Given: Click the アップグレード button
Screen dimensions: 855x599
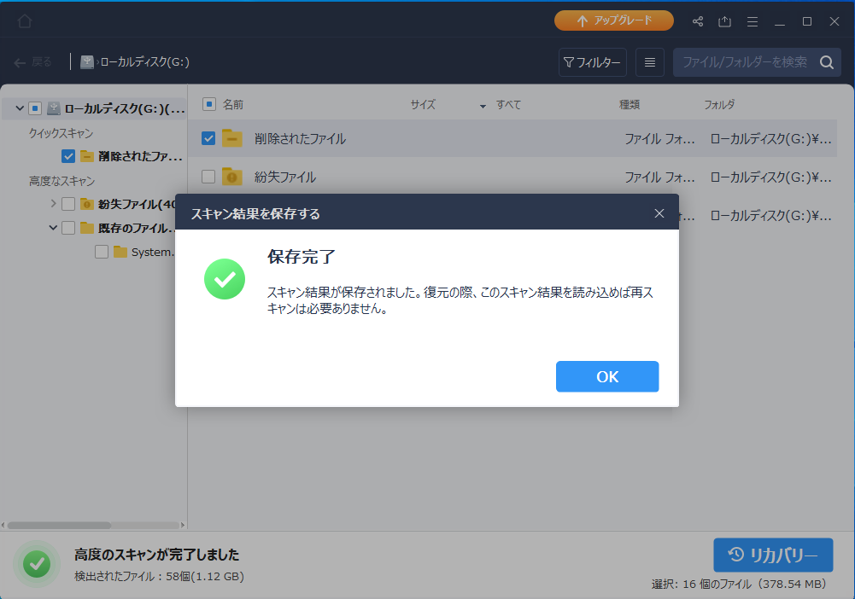Looking at the screenshot, I should pos(613,20).
